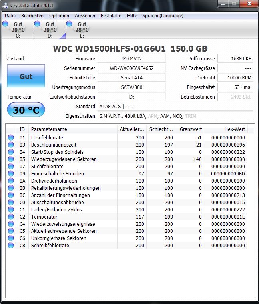Image resolution: width=259 pixels, height=304 pixels.
Task: Click the Laufwerksbuchstaben field D:
Action: (132, 97)
